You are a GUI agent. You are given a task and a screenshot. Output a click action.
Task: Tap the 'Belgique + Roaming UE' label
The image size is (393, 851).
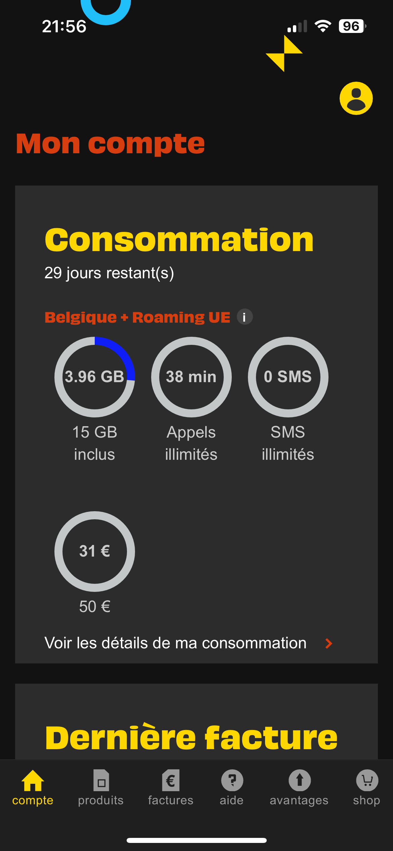(137, 317)
